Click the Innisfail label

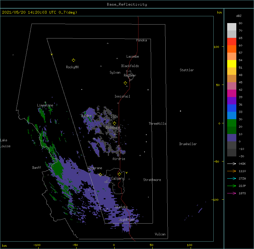coord(122,96)
